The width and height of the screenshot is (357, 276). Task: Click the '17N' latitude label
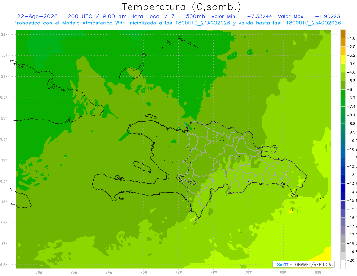[4, 244]
